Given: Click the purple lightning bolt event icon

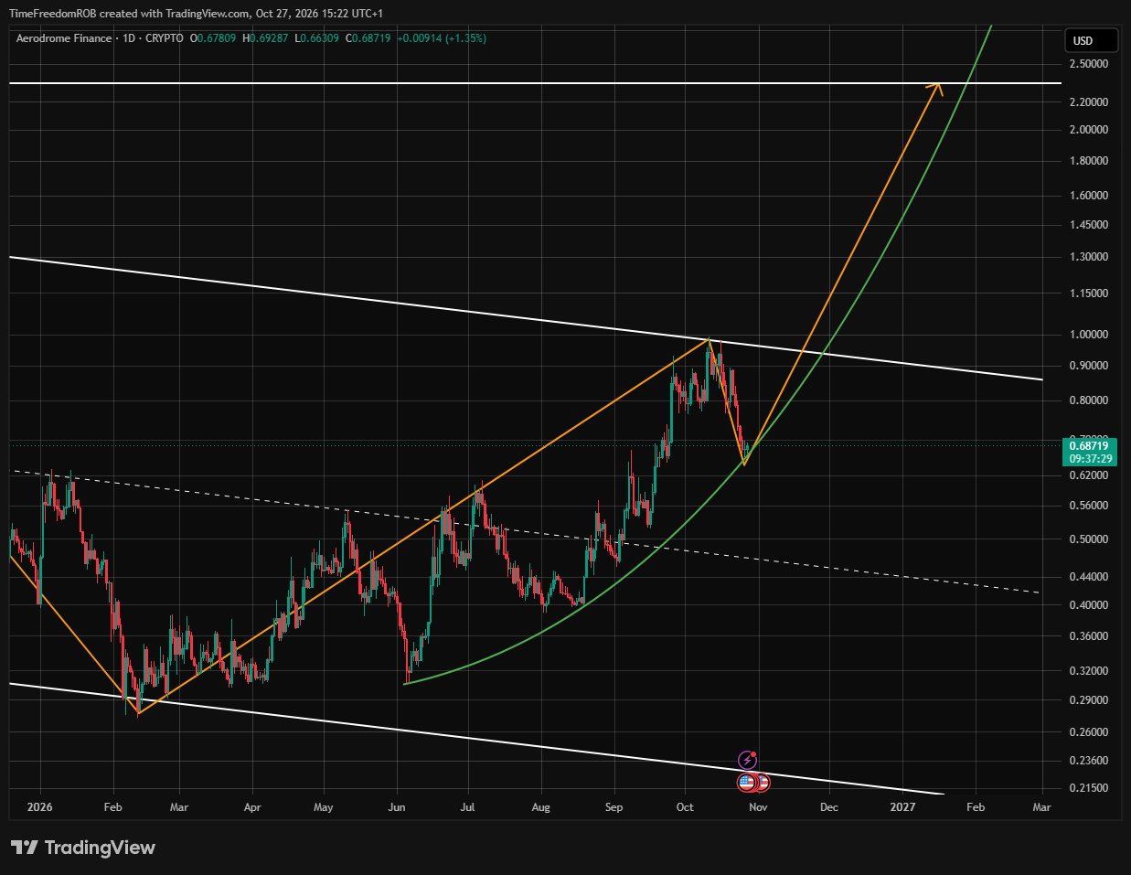Looking at the screenshot, I should tap(748, 759).
